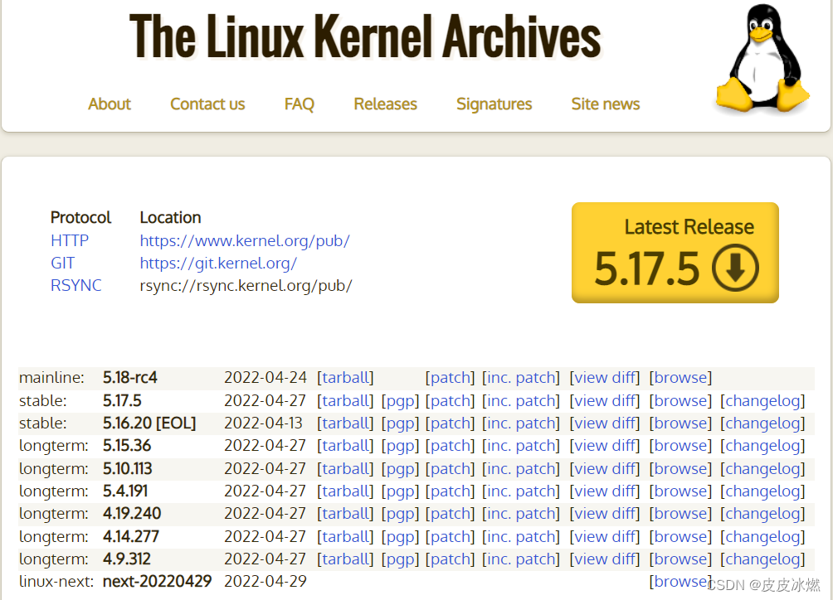Click the Tux penguin logo
The image size is (833, 600).
coord(762,58)
